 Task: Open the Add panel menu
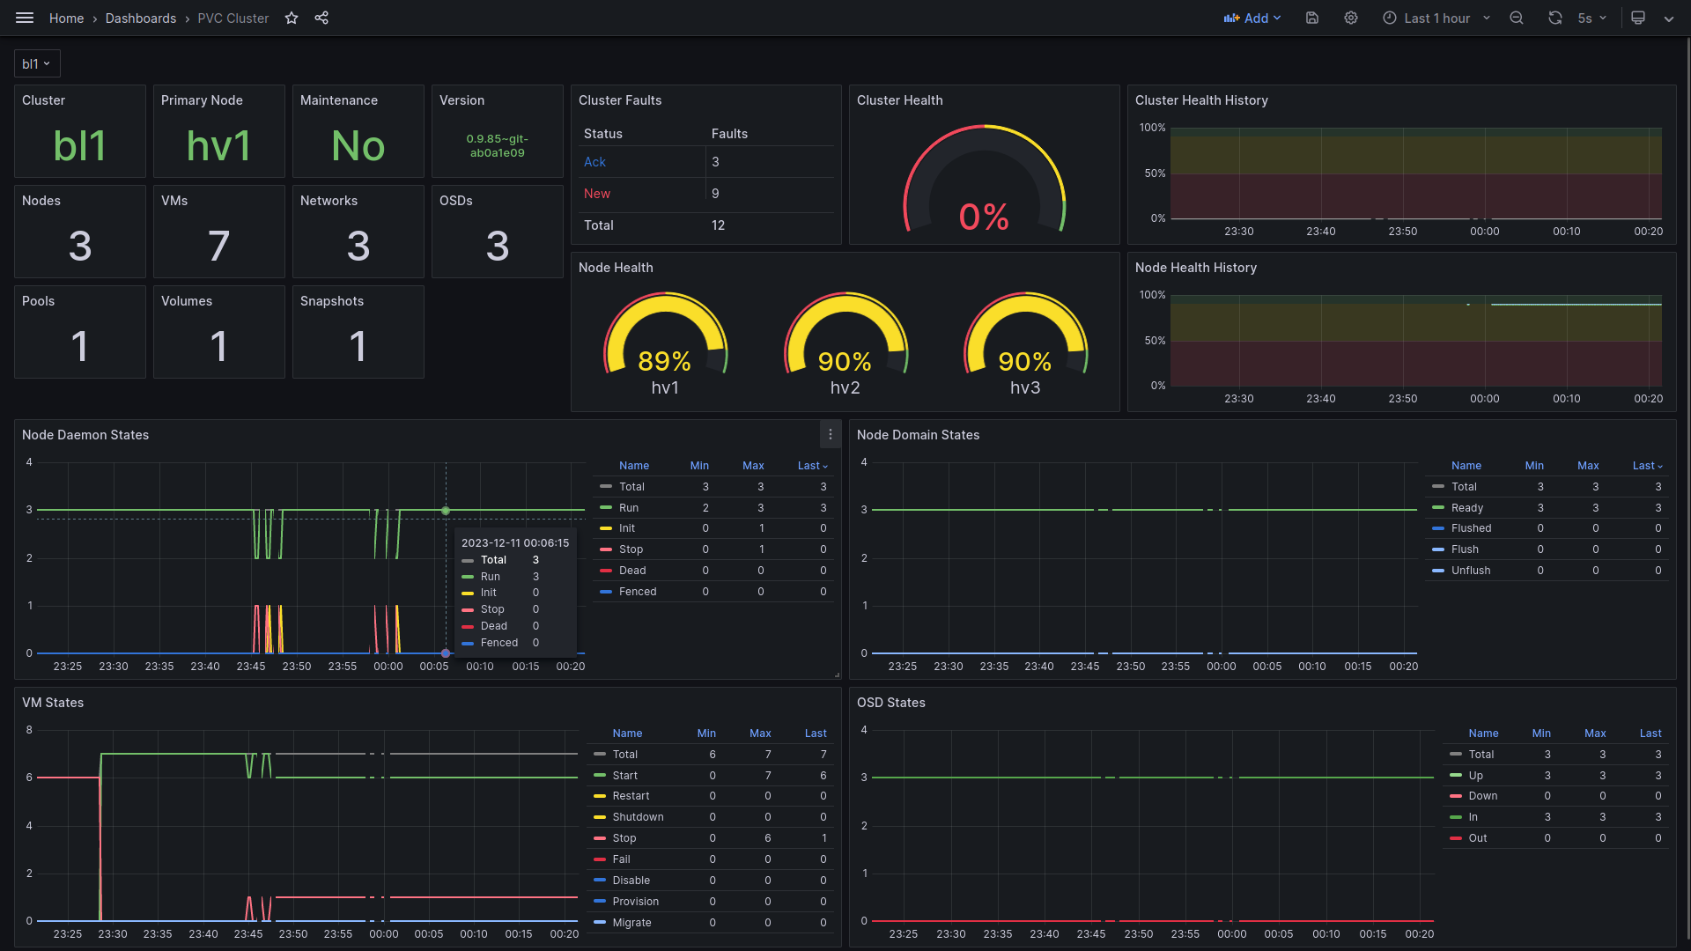click(x=1252, y=18)
